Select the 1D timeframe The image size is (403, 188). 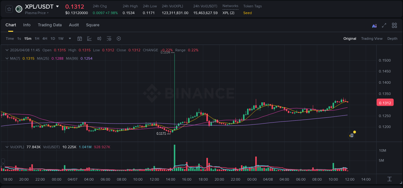pyautogui.click(x=53, y=38)
